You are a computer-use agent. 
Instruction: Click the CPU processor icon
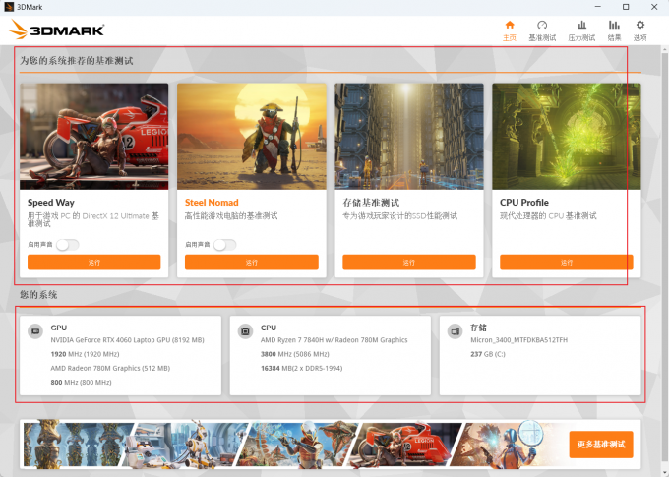pos(245,331)
